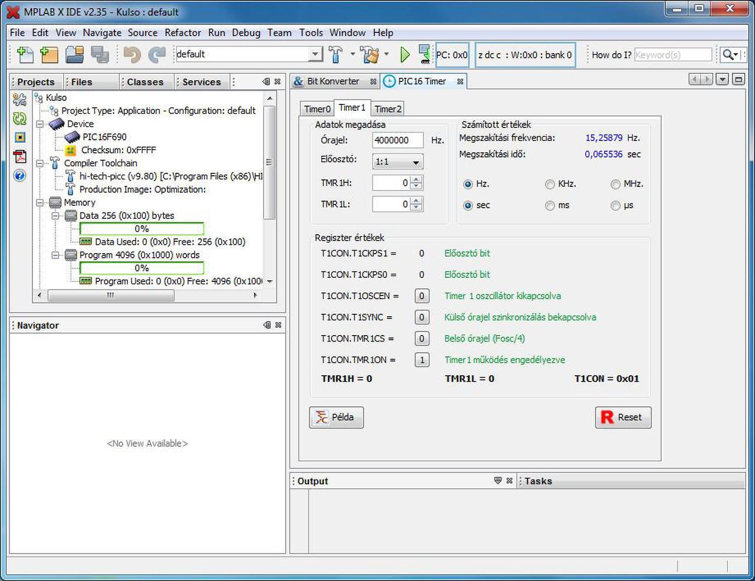The image size is (755, 581).
Task: Open the Build Project dropdown arrow
Action: (x=353, y=54)
